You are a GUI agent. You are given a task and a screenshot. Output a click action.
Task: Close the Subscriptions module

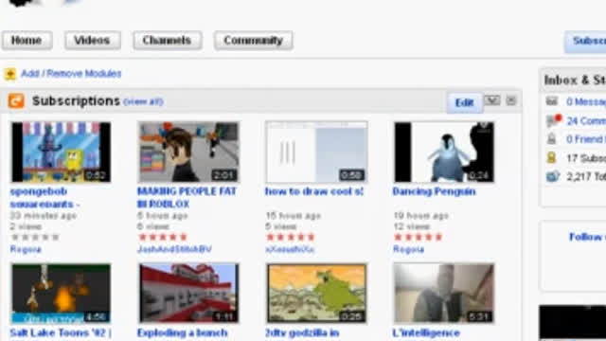(511, 100)
